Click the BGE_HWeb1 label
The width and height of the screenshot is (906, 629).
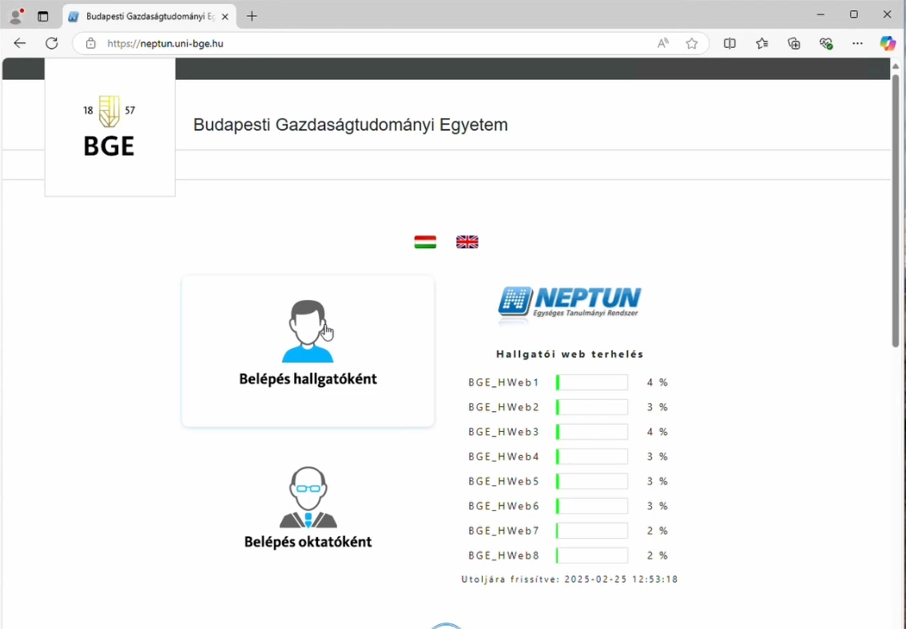tap(504, 382)
